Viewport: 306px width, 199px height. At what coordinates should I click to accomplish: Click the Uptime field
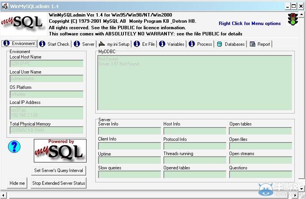click(130, 160)
